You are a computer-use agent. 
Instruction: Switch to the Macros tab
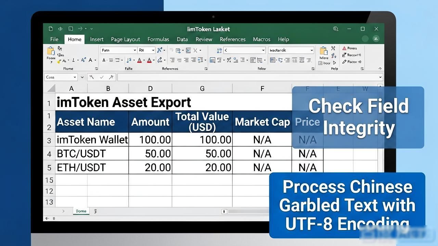(261, 39)
